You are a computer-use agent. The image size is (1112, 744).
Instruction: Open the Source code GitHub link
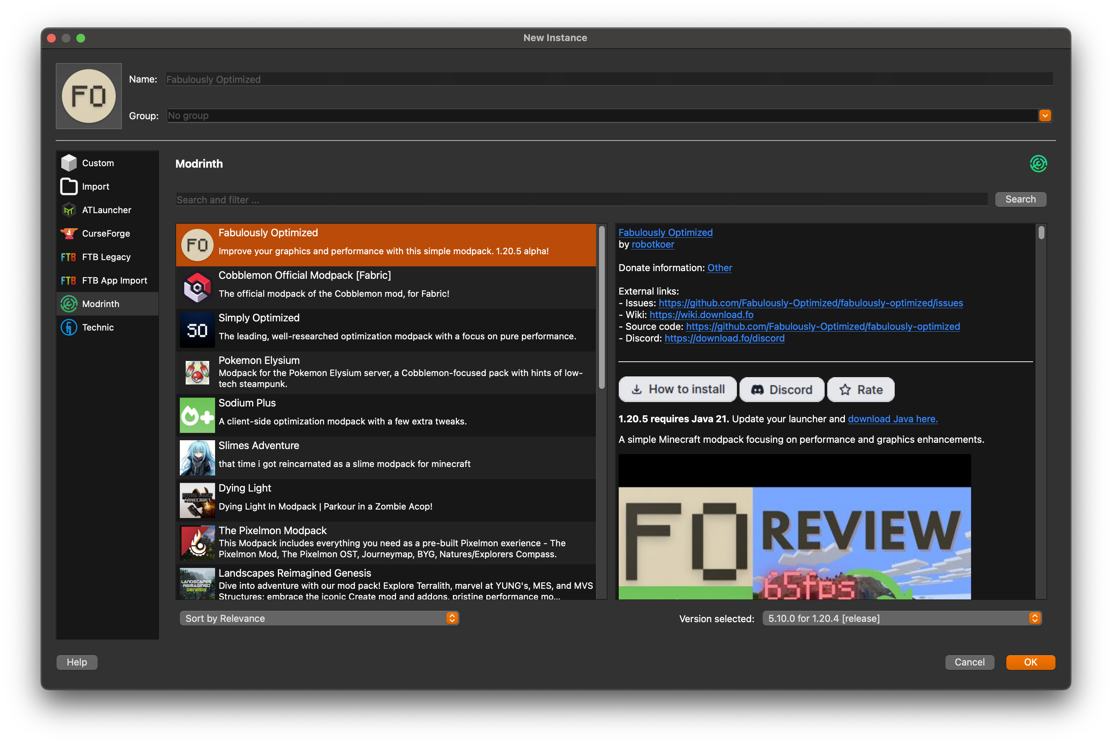click(x=822, y=327)
